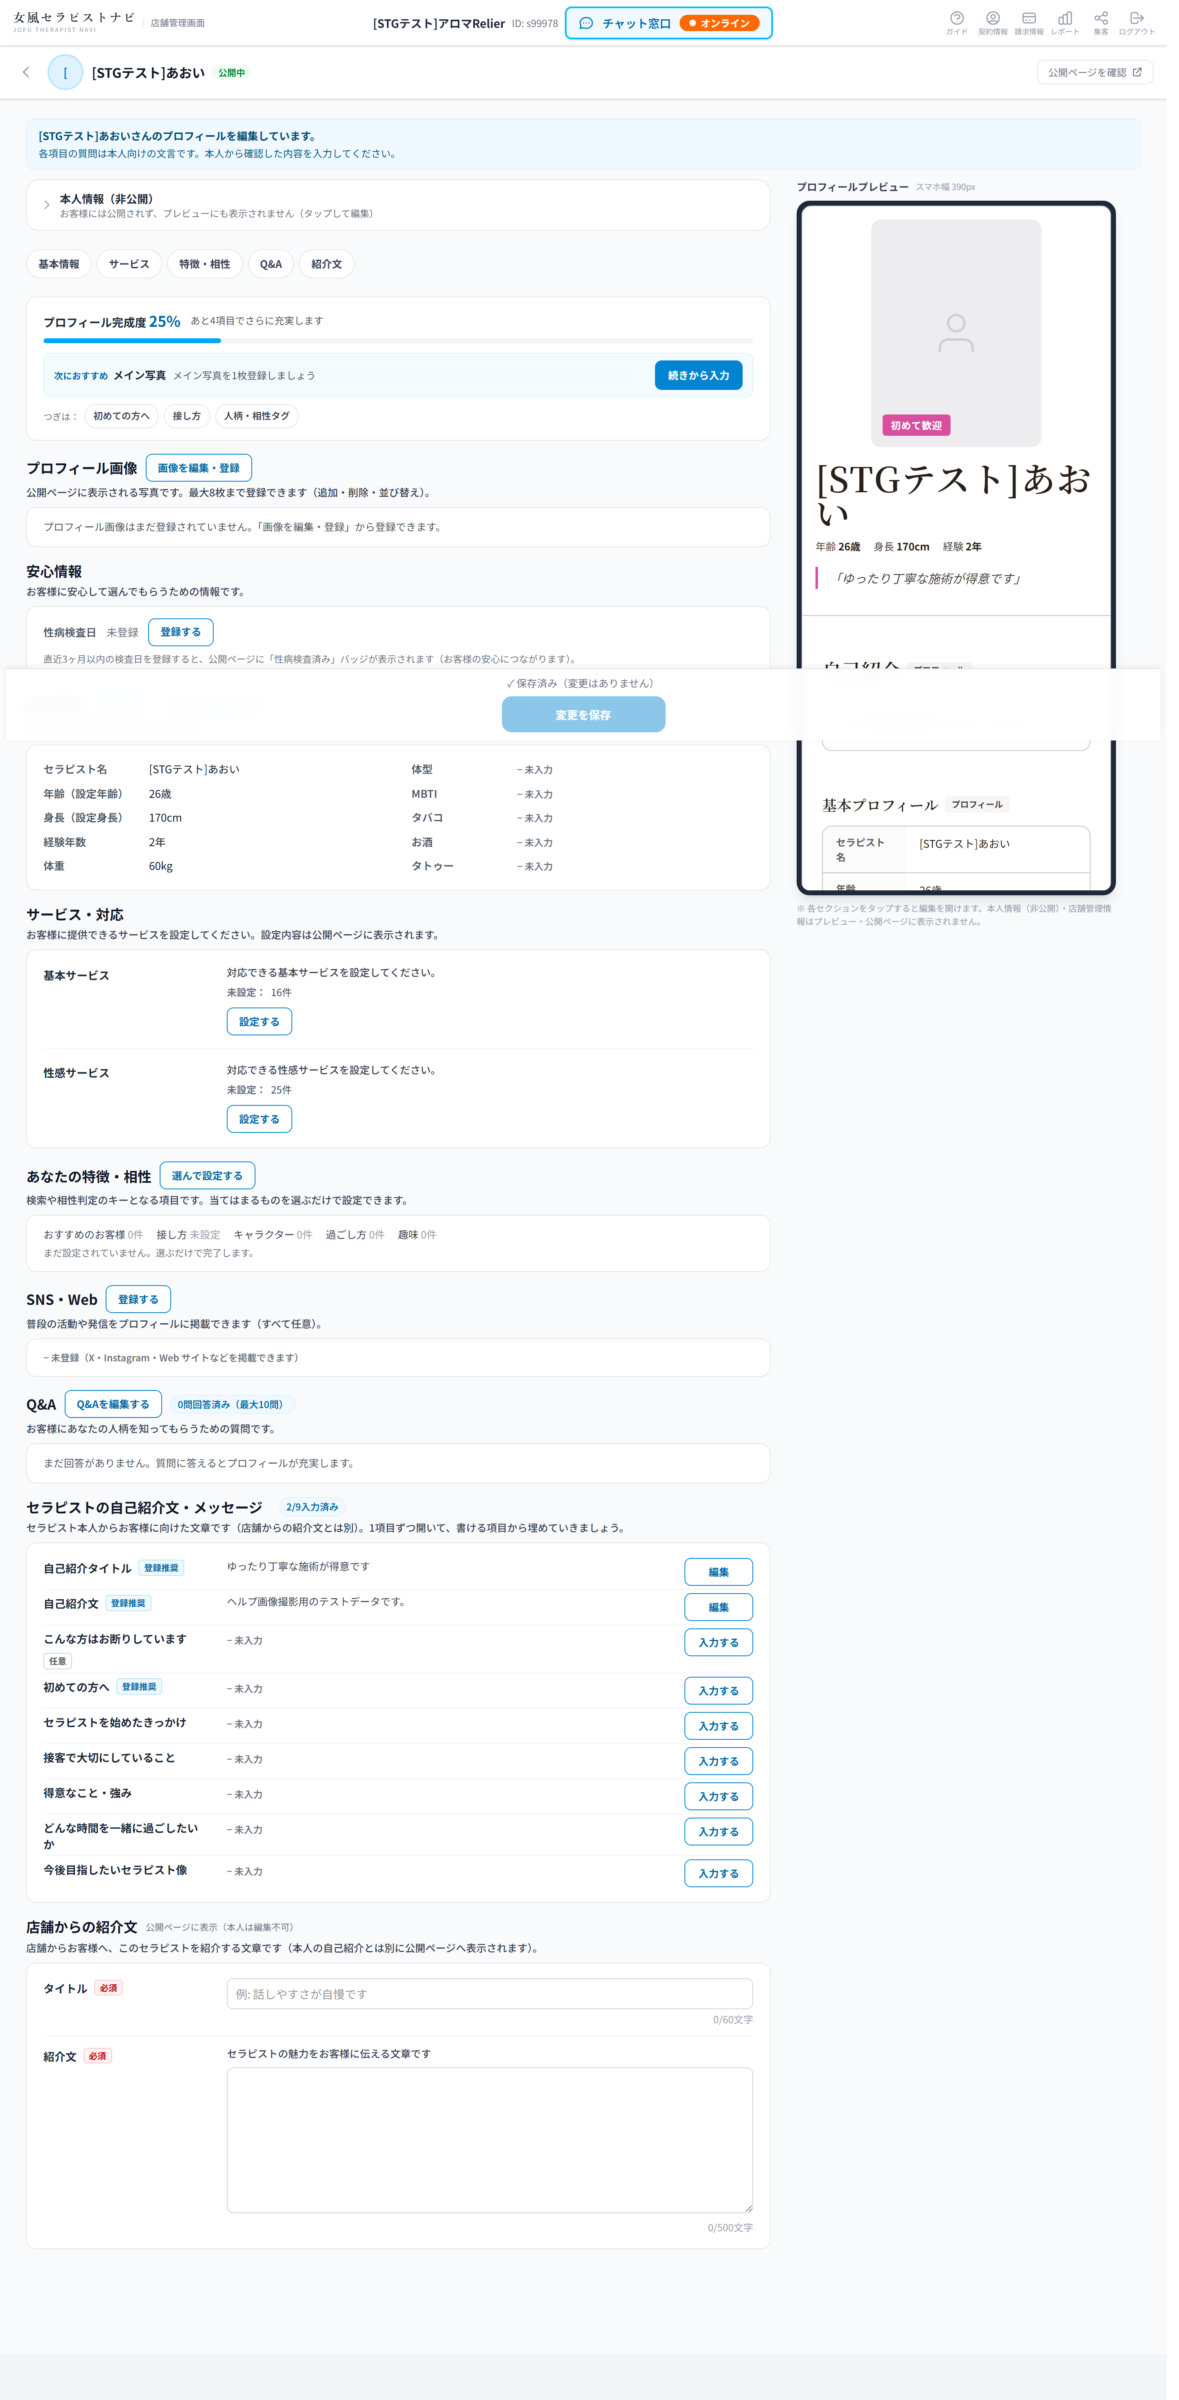The image size is (1179, 2400).
Task: Expand the 本人情報（非公開） section
Action: pos(398,205)
